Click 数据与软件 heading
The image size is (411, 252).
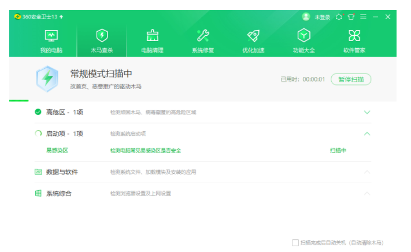click(x=62, y=172)
